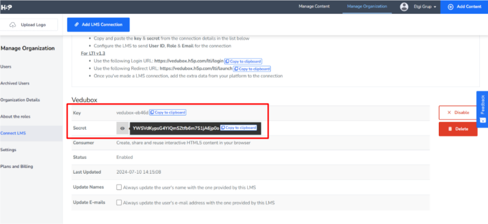Click the Consumer description text
488x224 pixels.
(x=183, y=142)
